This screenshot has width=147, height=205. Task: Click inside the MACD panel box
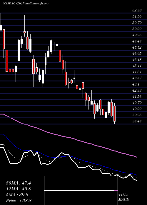(x=81, y=190)
